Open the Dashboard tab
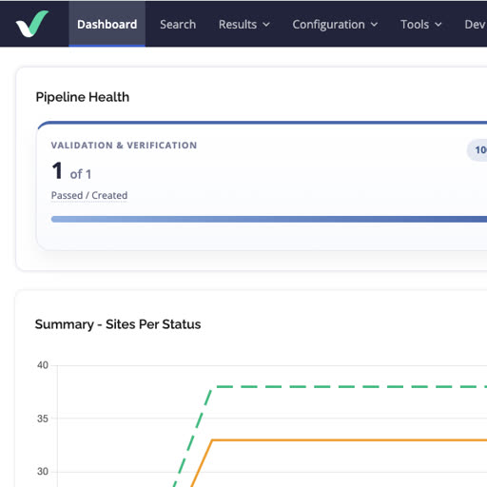The width and height of the screenshot is (487, 487). (107, 24)
